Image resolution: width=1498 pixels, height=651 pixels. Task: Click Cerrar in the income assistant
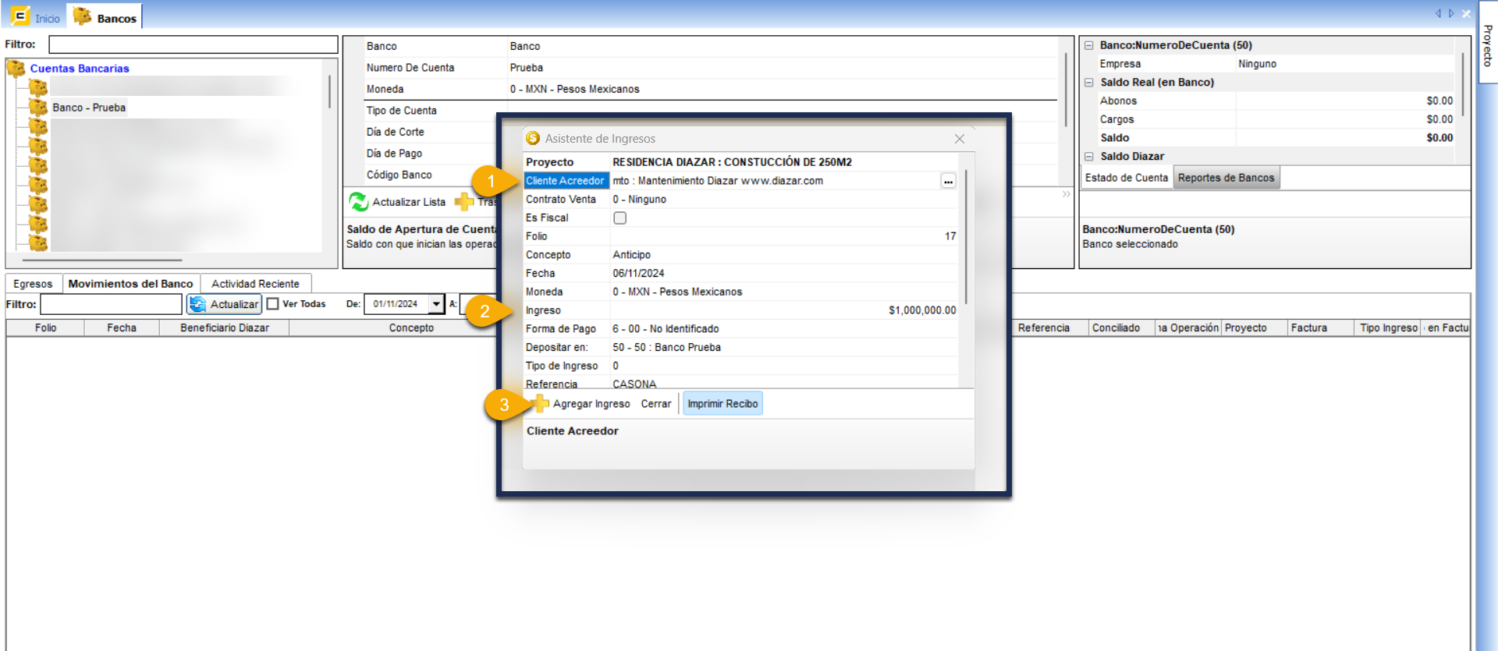(655, 404)
